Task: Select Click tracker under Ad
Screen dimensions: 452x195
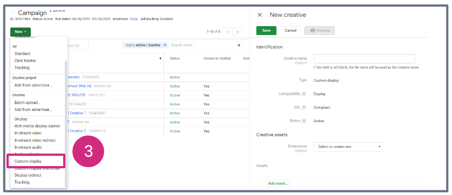Action: point(25,61)
